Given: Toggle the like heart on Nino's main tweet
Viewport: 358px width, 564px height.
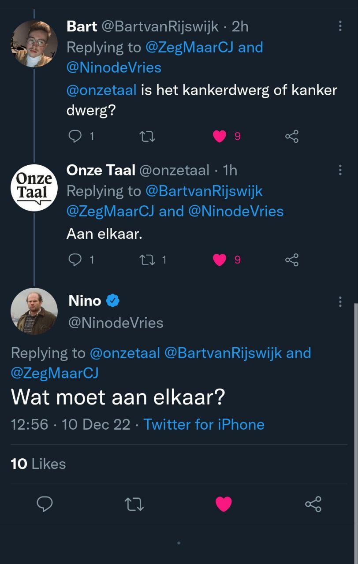Looking at the screenshot, I should [x=224, y=504].
